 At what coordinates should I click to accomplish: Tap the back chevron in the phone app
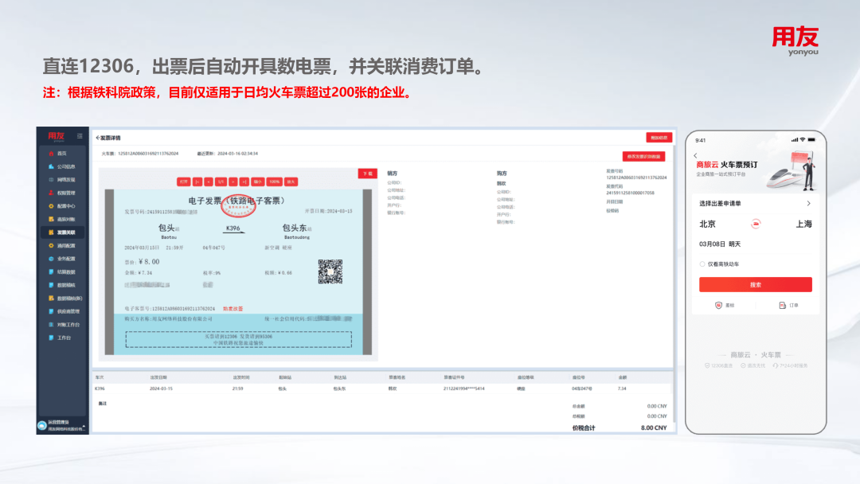pos(695,156)
